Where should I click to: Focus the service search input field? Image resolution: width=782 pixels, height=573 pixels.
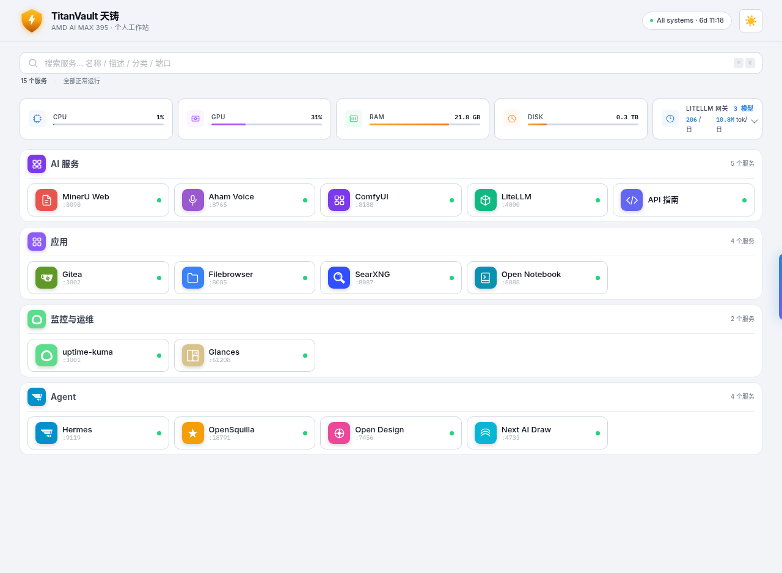pyautogui.click(x=391, y=63)
